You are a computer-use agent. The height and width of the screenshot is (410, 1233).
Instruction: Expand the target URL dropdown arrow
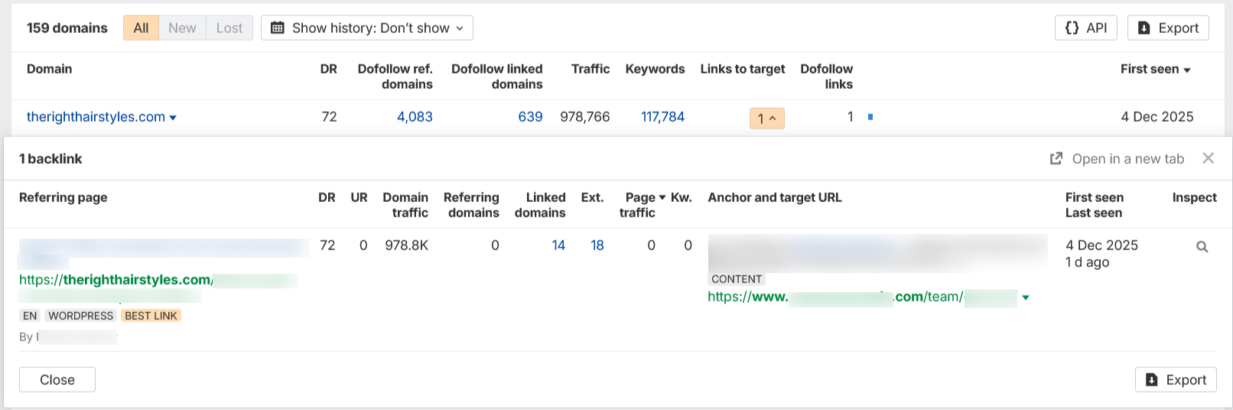(1026, 298)
